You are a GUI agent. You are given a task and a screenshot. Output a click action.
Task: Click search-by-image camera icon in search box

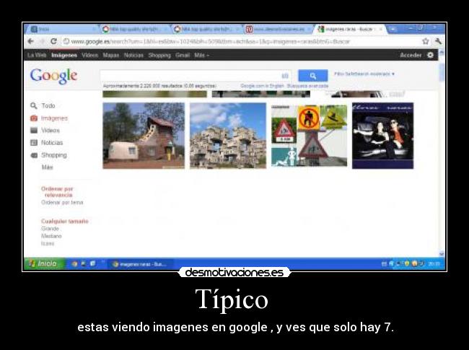[x=285, y=76]
